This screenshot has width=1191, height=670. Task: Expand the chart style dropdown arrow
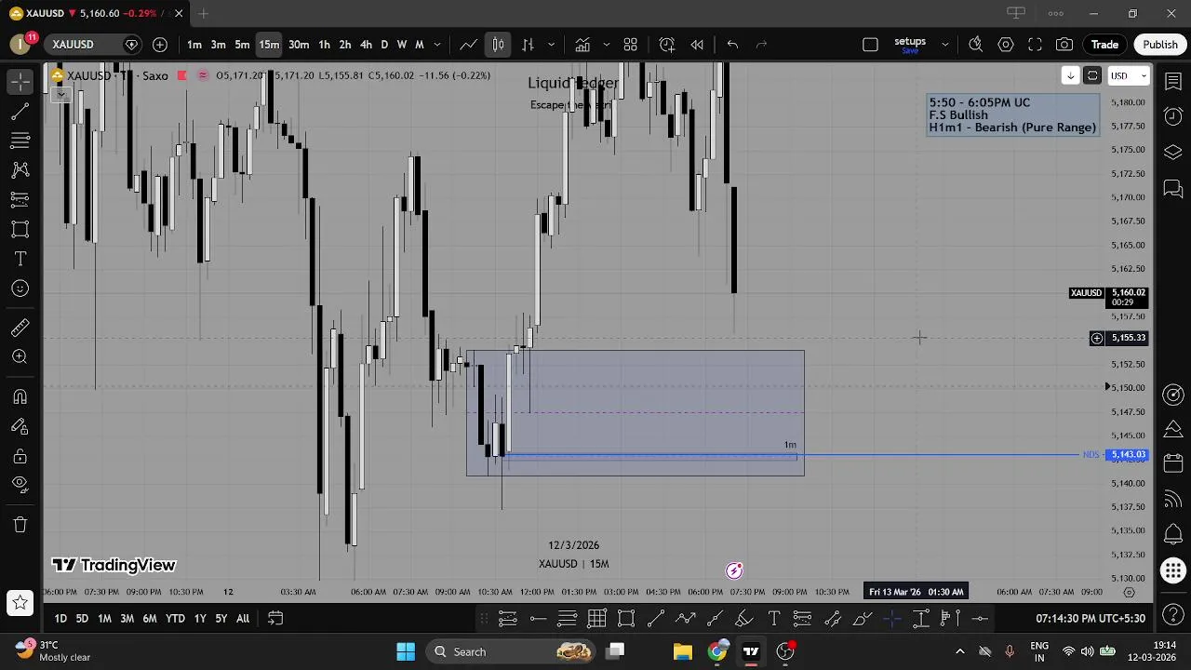click(x=551, y=45)
